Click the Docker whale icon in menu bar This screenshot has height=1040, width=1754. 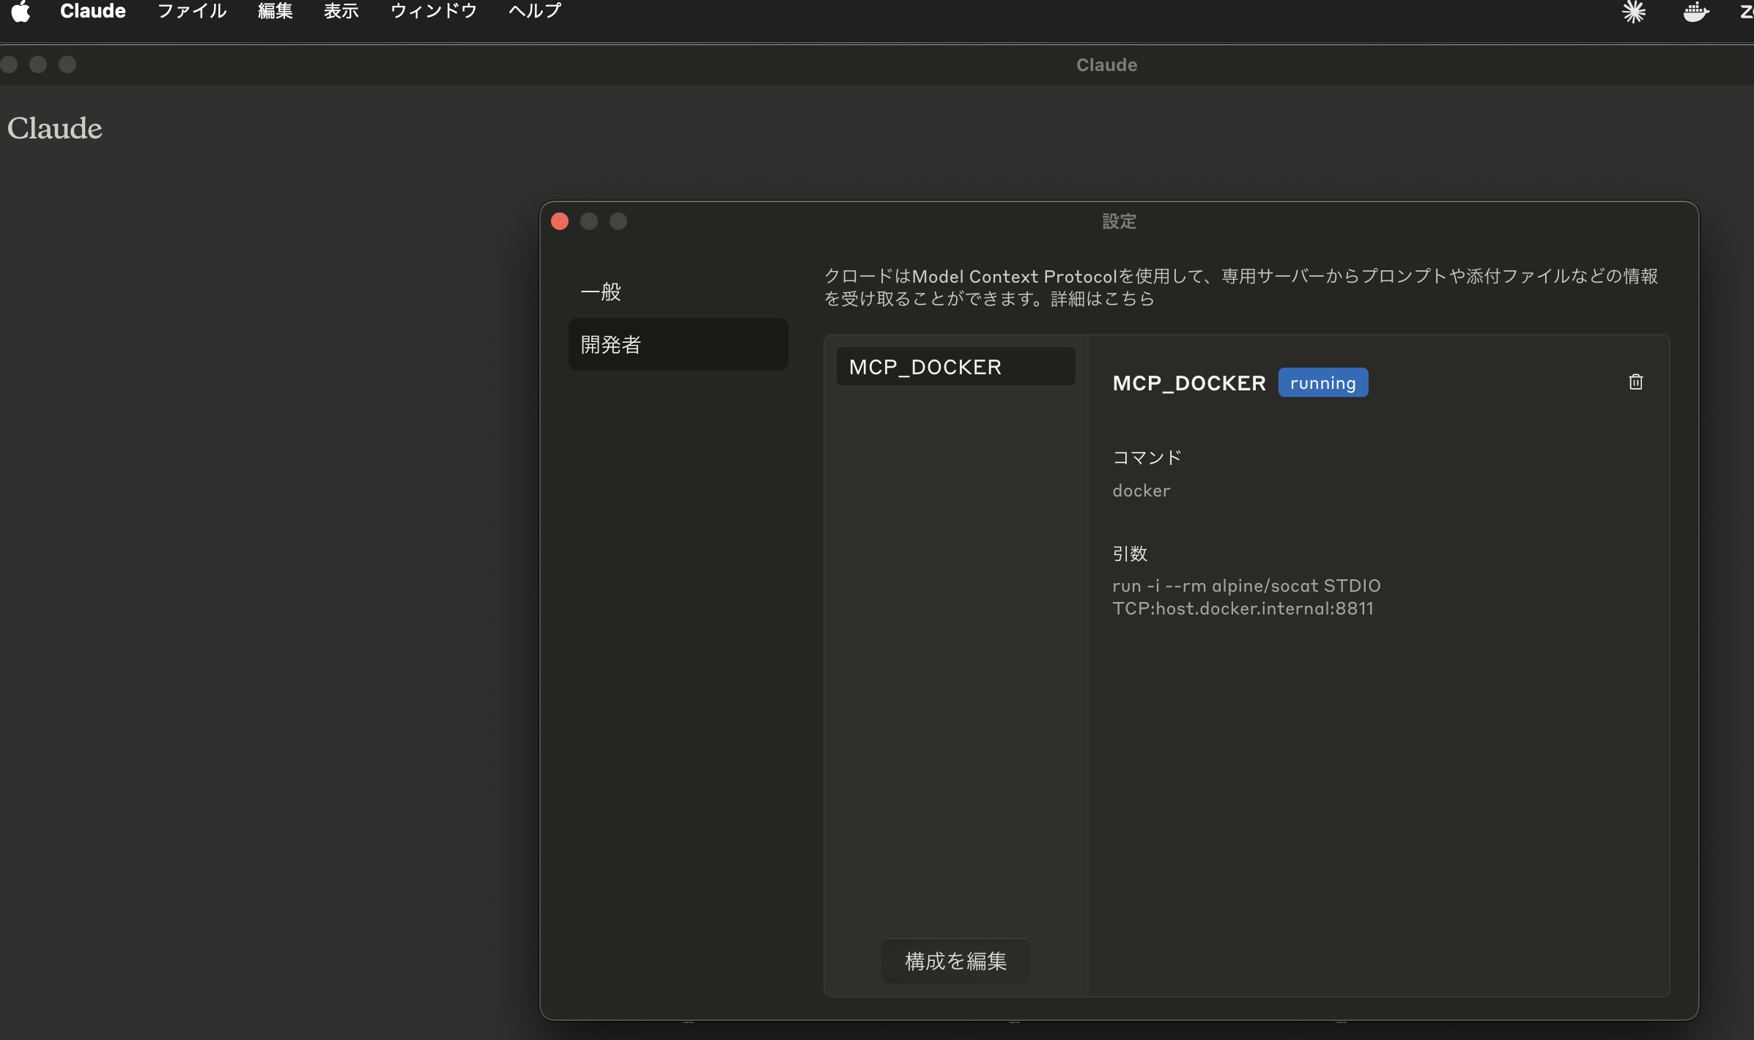tap(1696, 12)
